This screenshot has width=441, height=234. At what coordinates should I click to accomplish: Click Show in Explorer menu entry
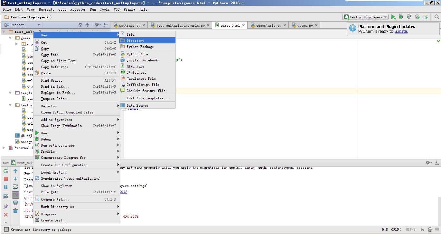coord(77,186)
